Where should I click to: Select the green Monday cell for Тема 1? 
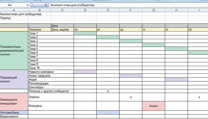(x=85, y=33)
